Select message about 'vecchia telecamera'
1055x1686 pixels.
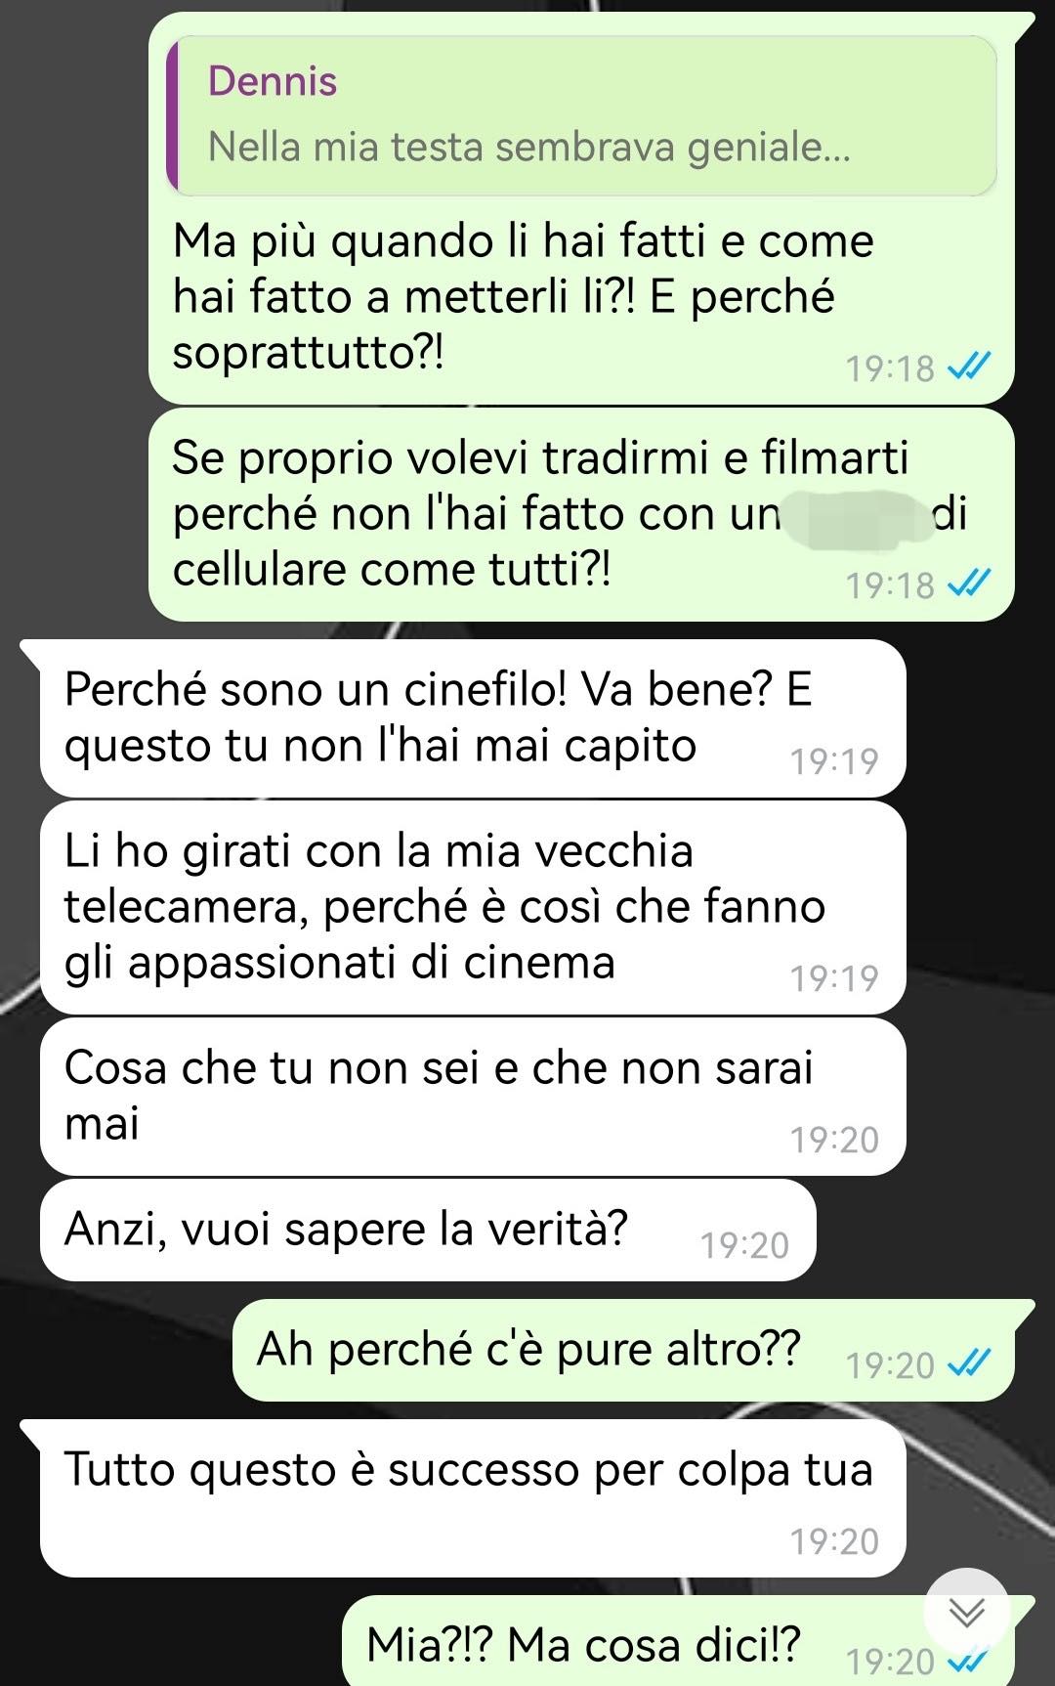click(x=472, y=908)
